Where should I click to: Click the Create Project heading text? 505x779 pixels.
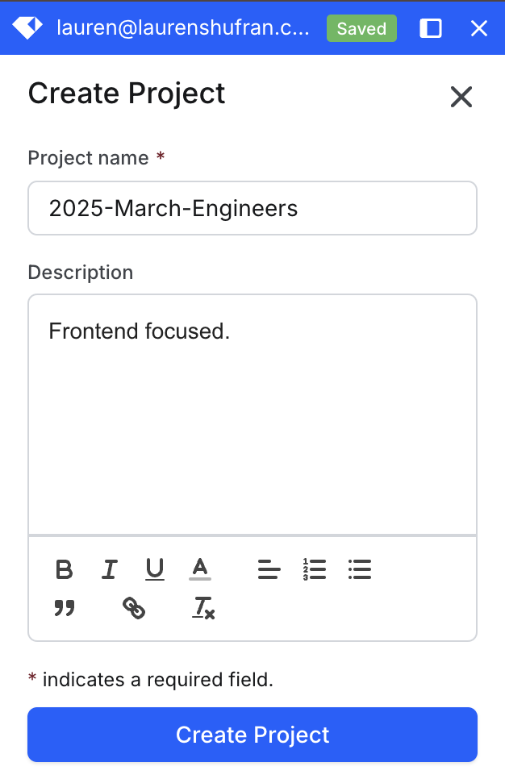coord(127,94)
